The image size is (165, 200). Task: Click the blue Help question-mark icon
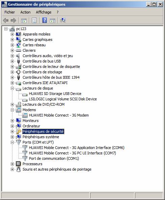tap(45, 20)
